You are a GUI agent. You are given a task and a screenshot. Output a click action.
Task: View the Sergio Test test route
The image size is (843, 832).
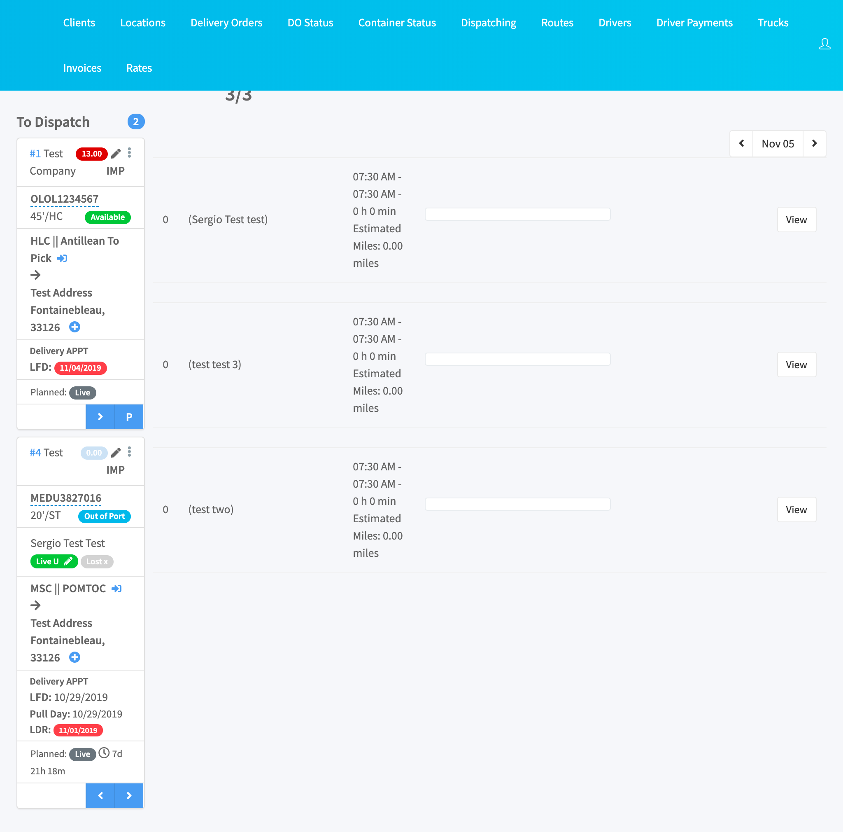(x=796, y=220)
